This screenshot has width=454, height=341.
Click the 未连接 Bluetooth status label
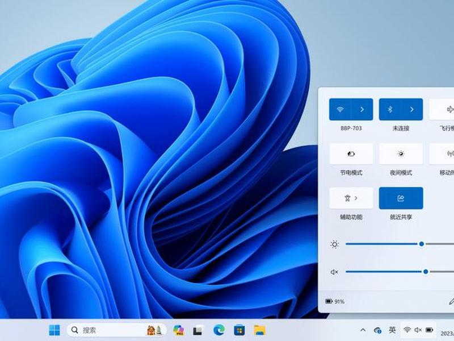pos(401,128)
